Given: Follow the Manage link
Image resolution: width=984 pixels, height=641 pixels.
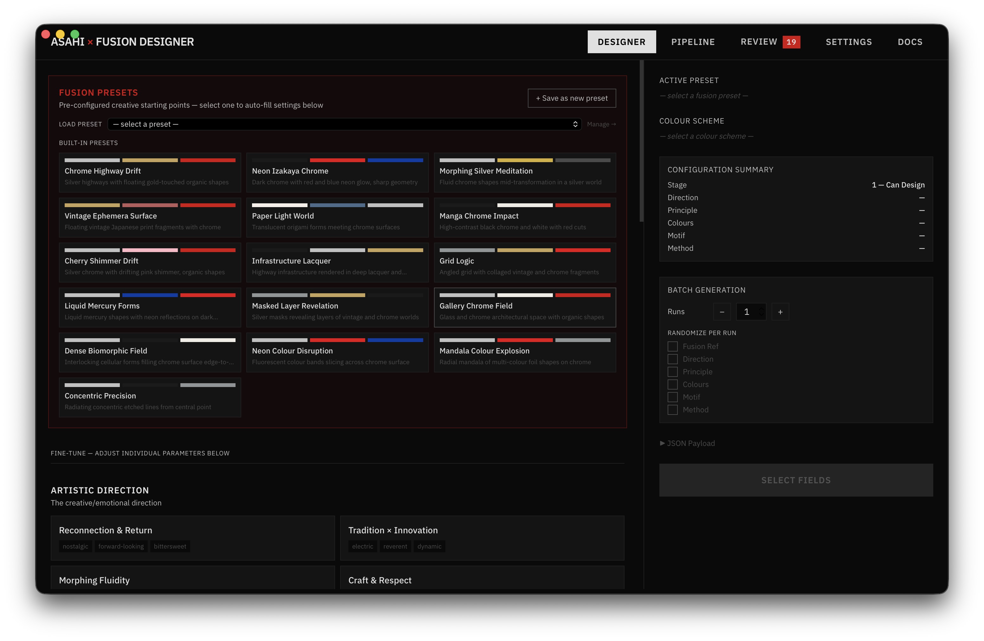Looking at the screenshot, I should (x=601, y=124).
